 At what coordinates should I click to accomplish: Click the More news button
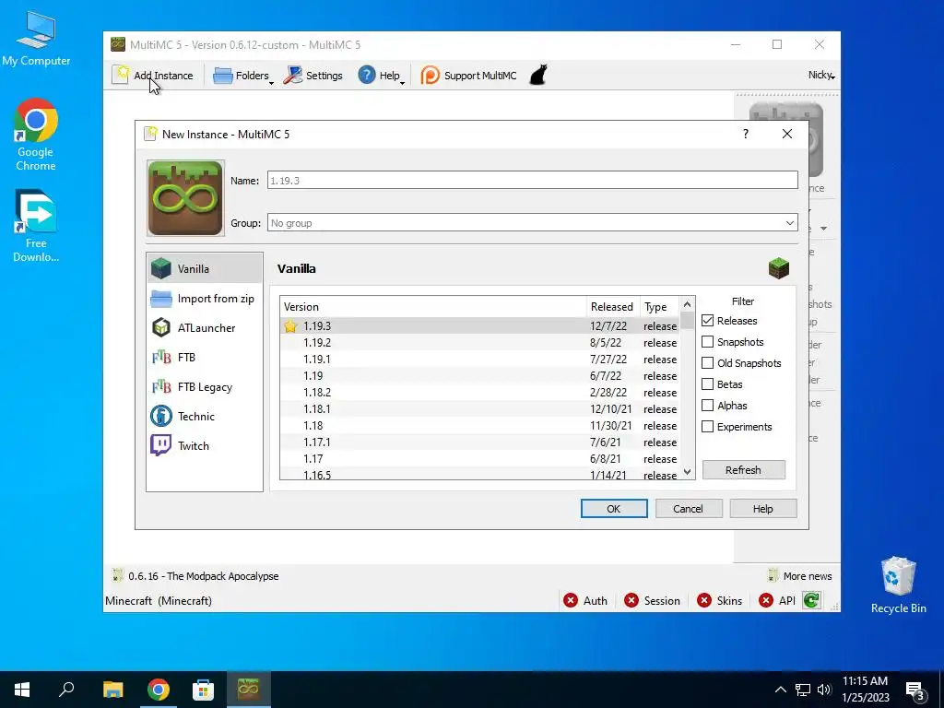800,576
